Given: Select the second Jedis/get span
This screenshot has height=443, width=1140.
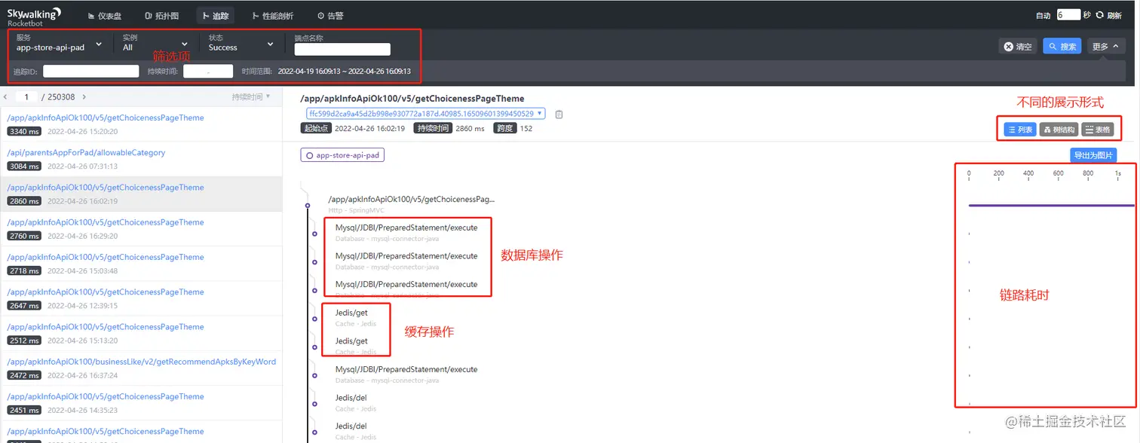Looking at the screenshot, I should 351,341.
